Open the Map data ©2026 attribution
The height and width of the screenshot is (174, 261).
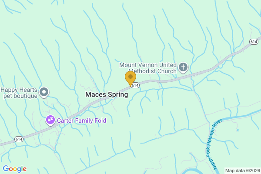[243, 171]
